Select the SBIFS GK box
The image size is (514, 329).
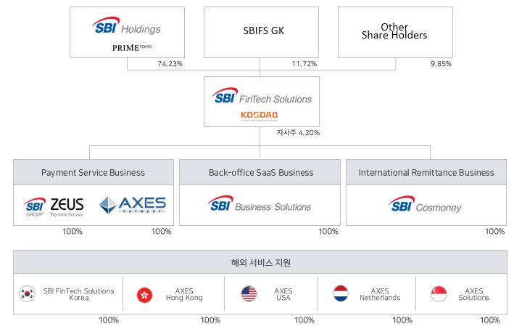[261, 32]
